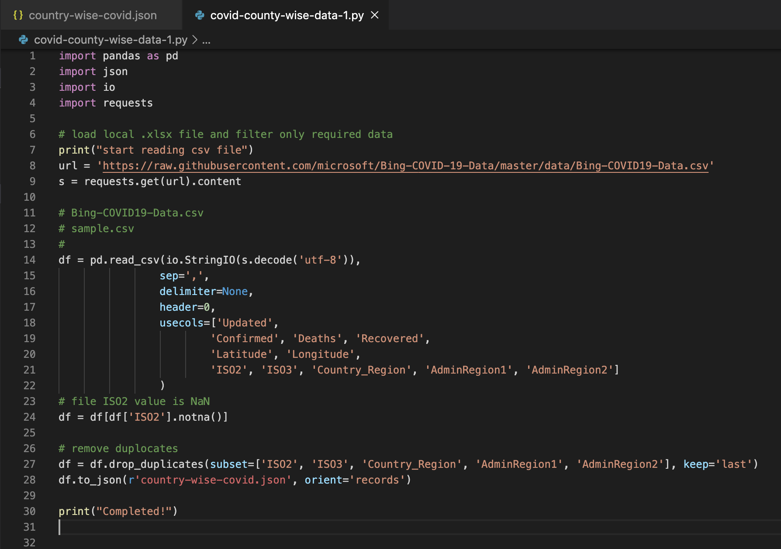Click the Python icon in the breadcrumb
781x549 pixels.
coord(23,40)
